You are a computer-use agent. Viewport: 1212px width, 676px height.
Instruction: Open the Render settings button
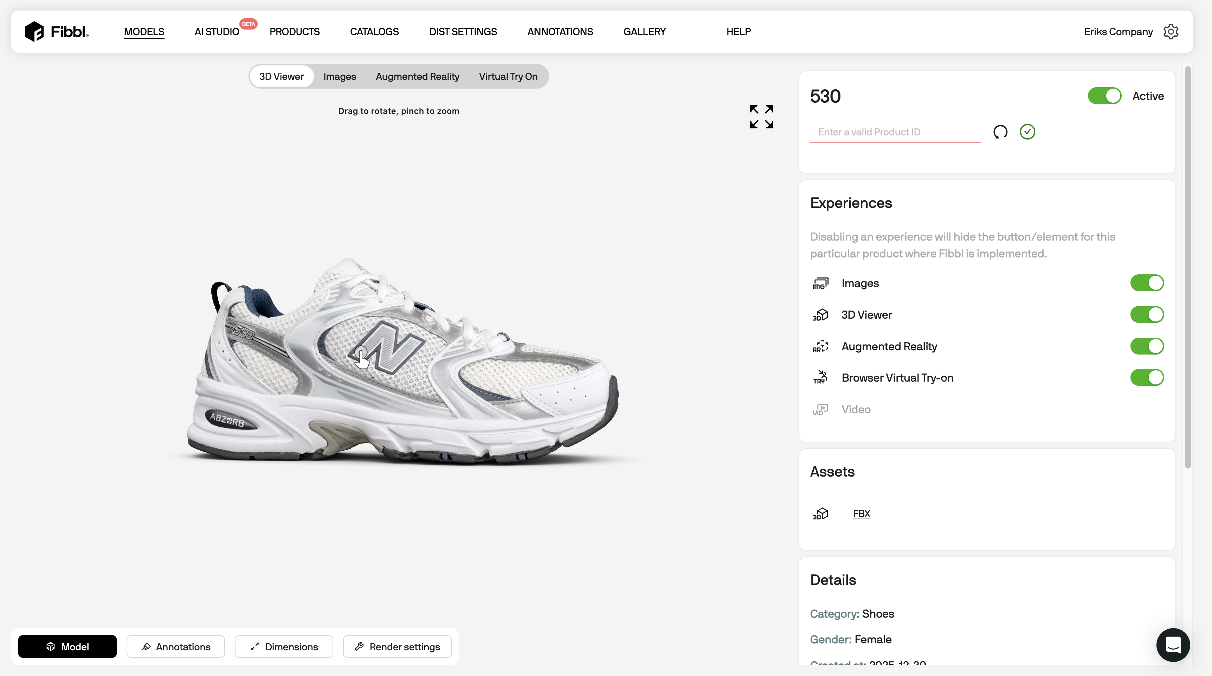397,646
